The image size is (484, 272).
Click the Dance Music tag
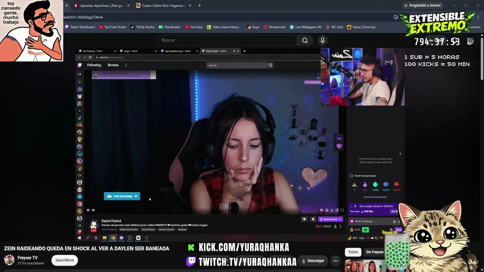(x=148, y=230)
